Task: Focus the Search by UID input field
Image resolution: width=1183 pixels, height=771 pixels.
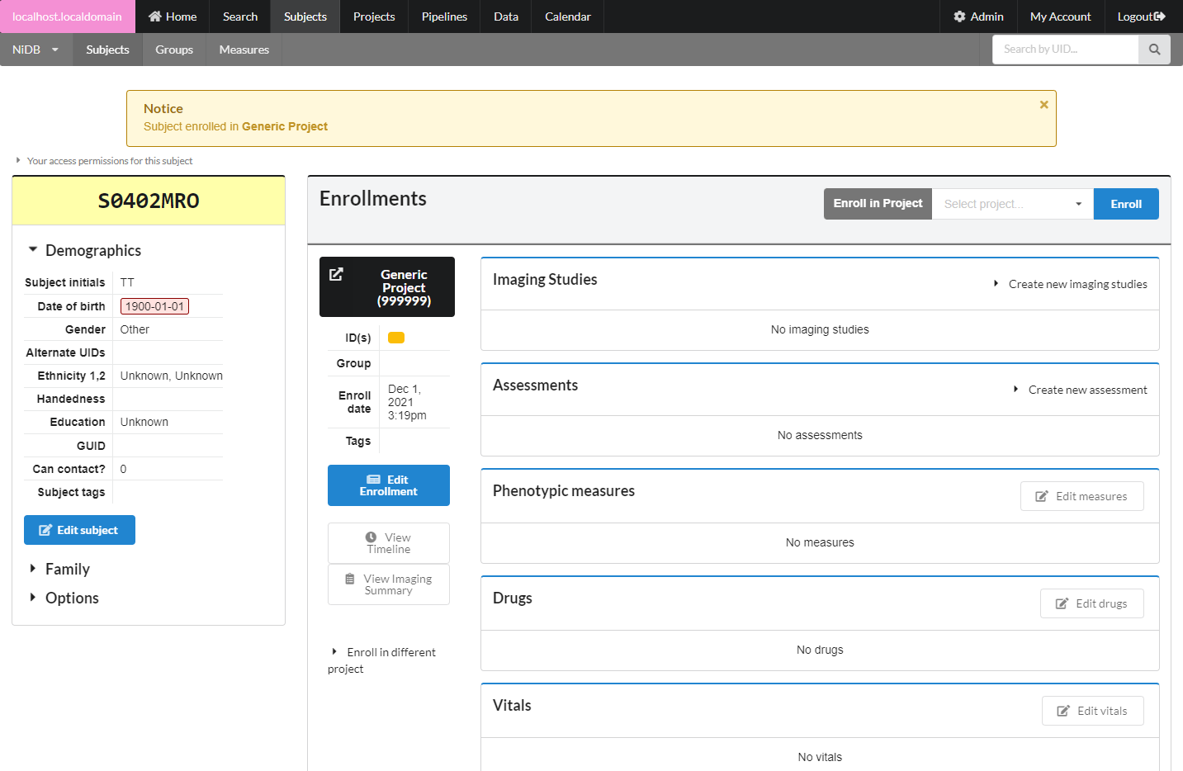Action: click(1065, 50)
